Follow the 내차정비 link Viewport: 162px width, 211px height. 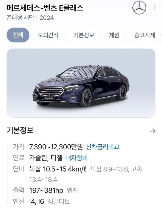pyautogui.click(x=76, y=158)
